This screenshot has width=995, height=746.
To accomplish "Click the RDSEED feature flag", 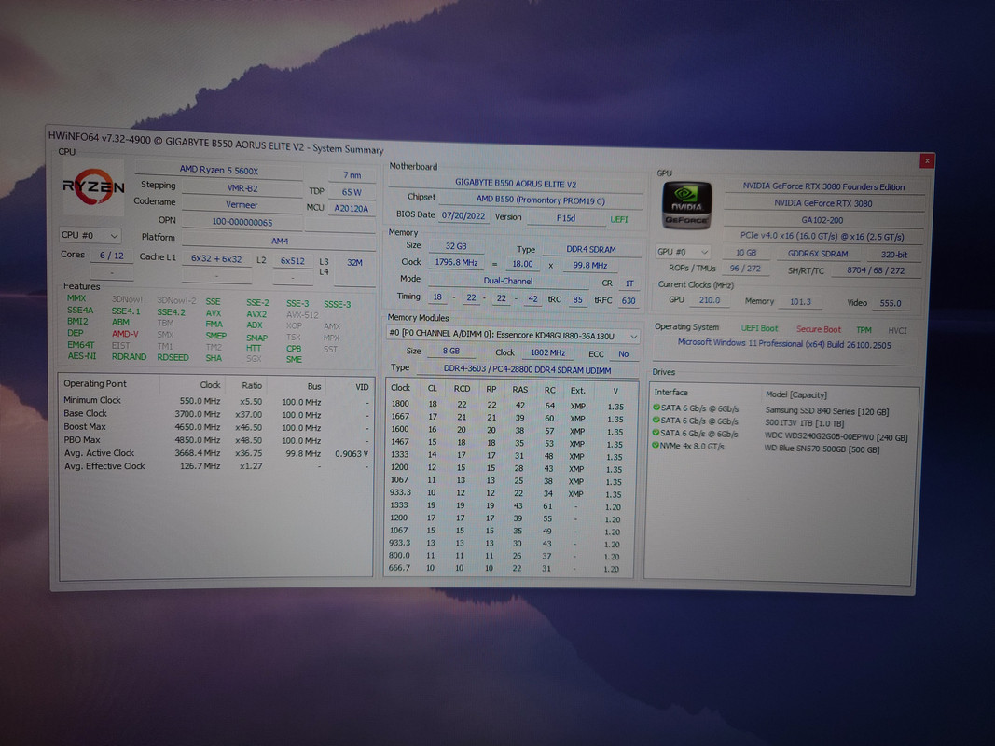I will tap(173, 358).
